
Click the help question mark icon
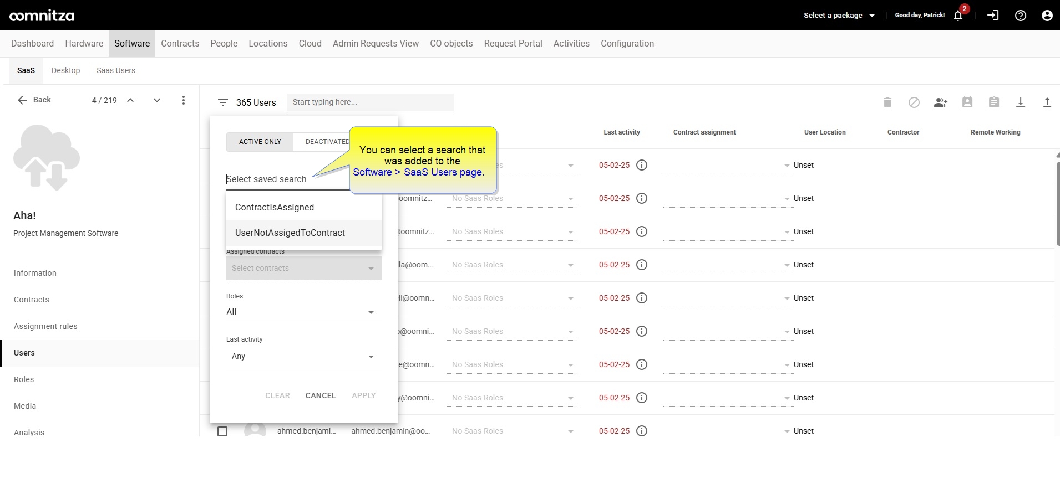(1021, 16)
